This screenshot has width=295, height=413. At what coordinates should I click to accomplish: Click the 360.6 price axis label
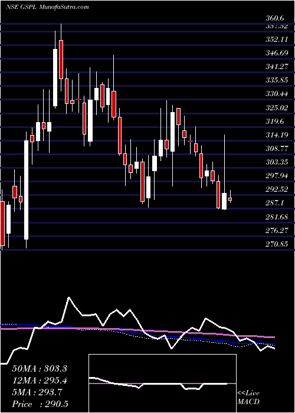(x=274, y=18)
